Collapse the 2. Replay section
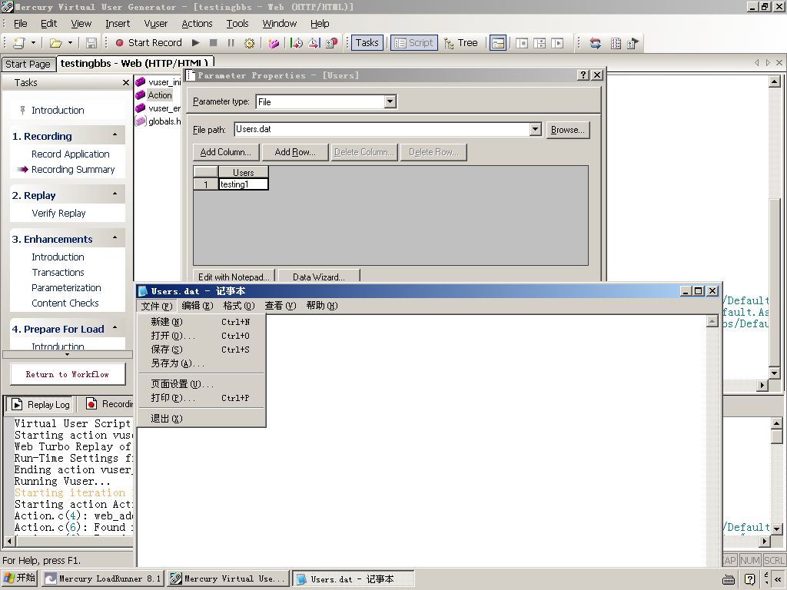 115,194
